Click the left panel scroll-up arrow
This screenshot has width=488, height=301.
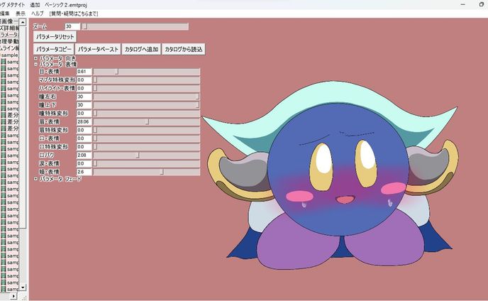pos(23,22)
